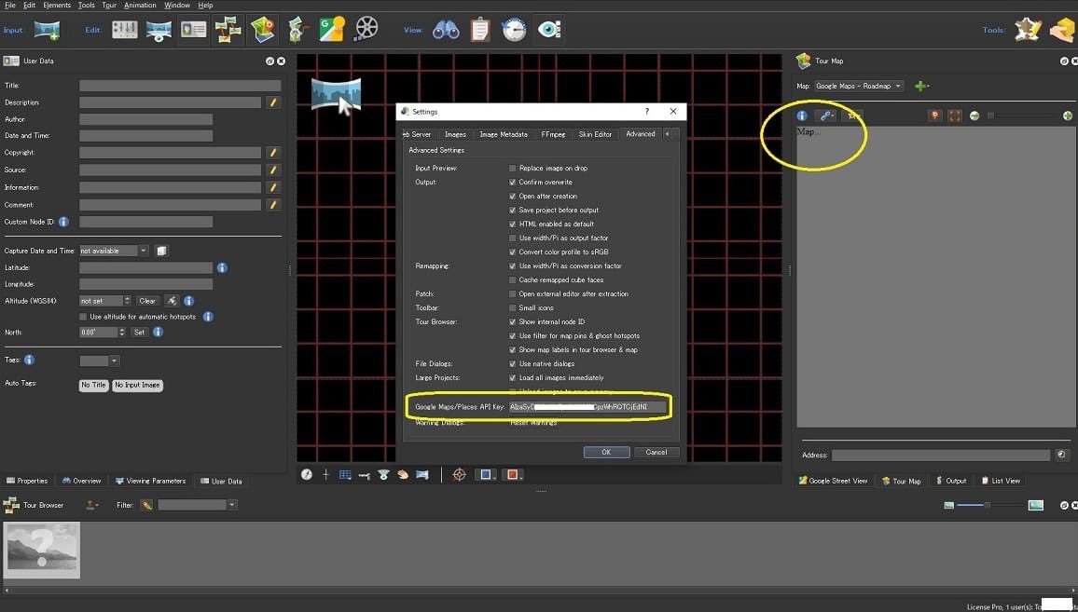Open the Viewing Parameters sliders icon
Image resolution: width=1078 pixels, height=612 pixels.
pyautogui.click(x=124, y=30)
